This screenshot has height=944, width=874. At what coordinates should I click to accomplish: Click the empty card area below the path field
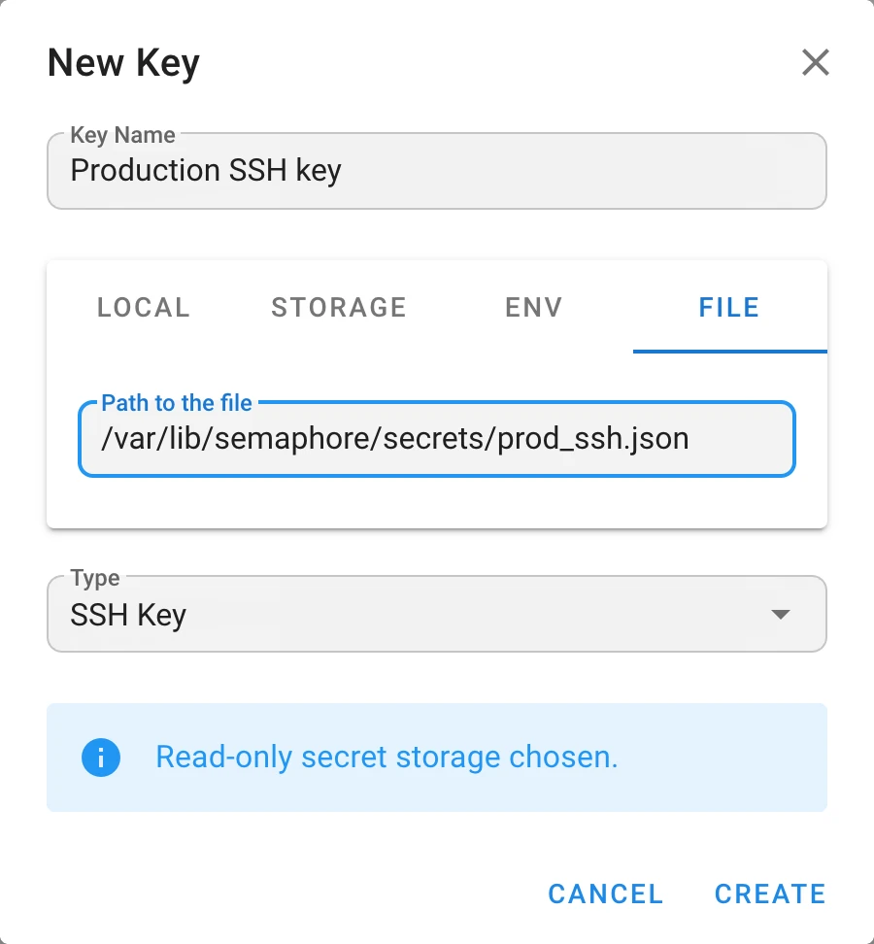coord(437,502)
